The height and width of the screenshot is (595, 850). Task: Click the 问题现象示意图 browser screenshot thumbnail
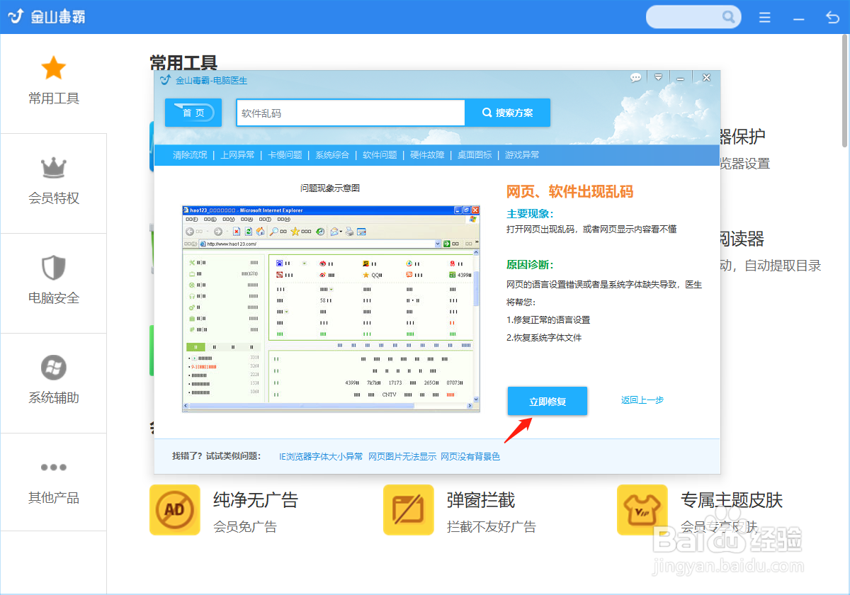point(331,309)
